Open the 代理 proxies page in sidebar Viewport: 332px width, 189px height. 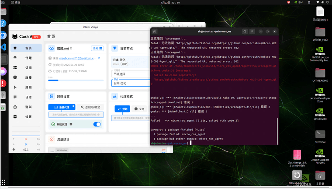tap(26, 58)
